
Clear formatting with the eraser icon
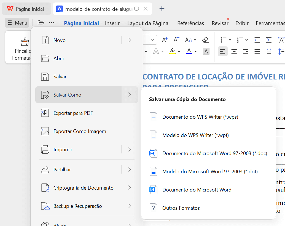[x=205, y=40]
